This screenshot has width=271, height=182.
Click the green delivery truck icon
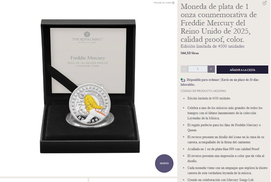183,80
